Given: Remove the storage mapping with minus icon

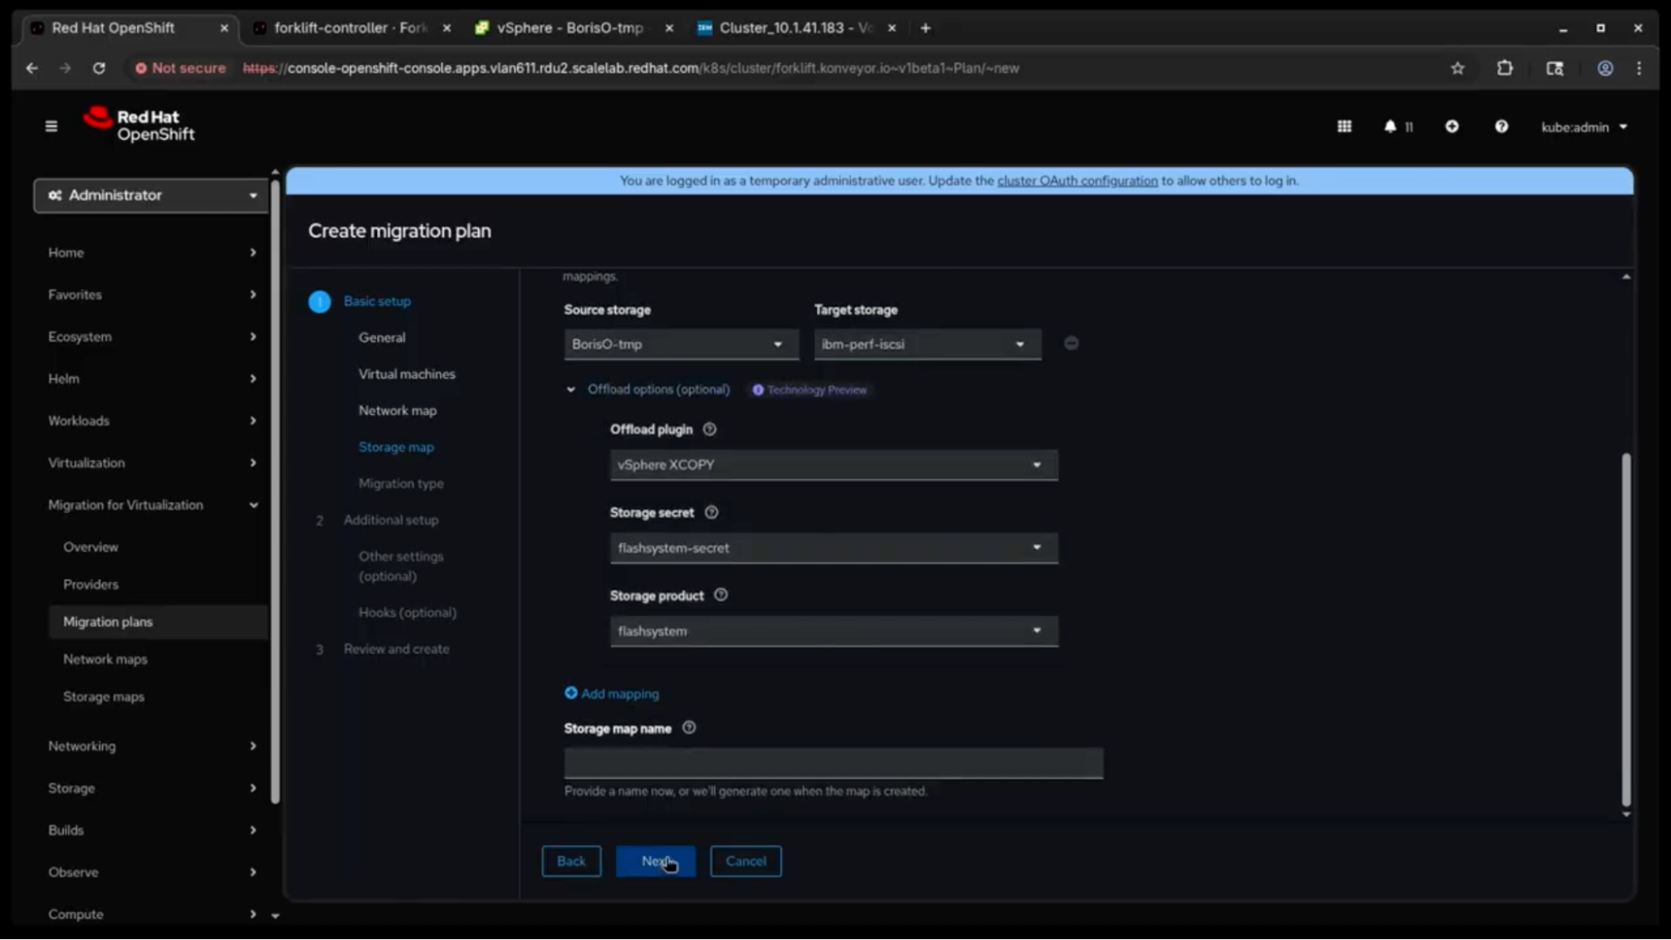Looking at the screenshot, I should click(1071, 343).
